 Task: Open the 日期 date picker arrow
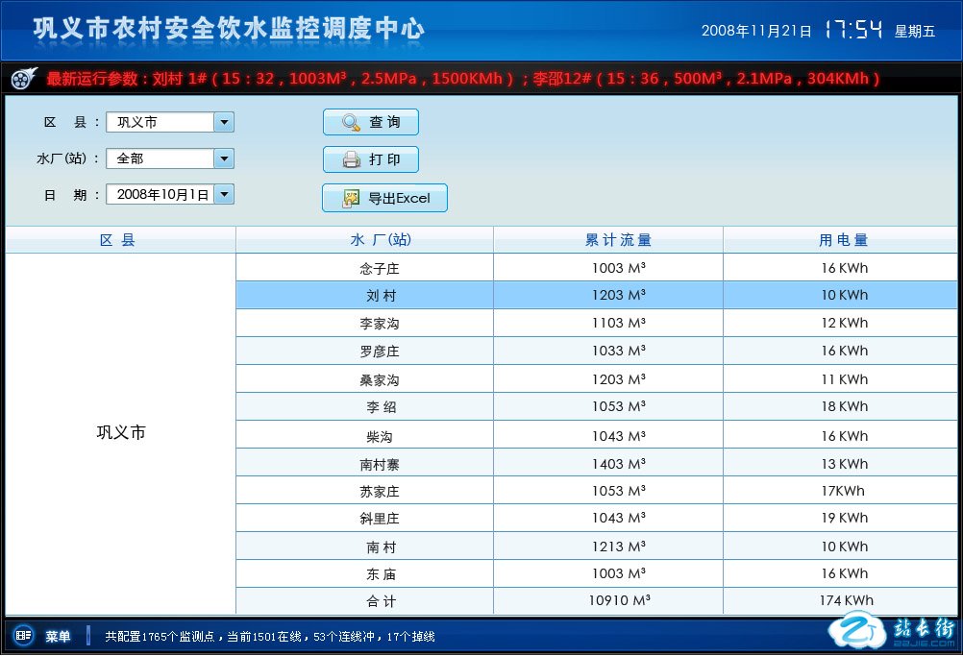pos(224,194)
